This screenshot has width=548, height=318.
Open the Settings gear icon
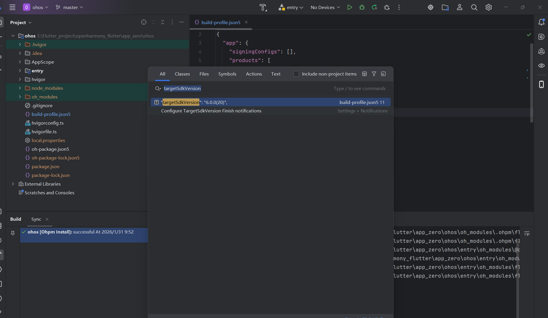(x=489, y=7)
